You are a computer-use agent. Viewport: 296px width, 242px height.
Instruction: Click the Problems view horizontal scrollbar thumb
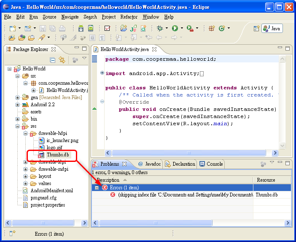coord(156,223)
